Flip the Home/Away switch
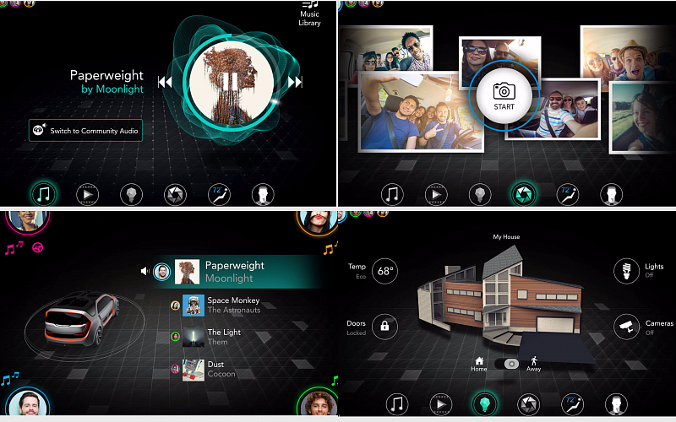This screenshot has width=676, height=422. [x=506, y=364]
